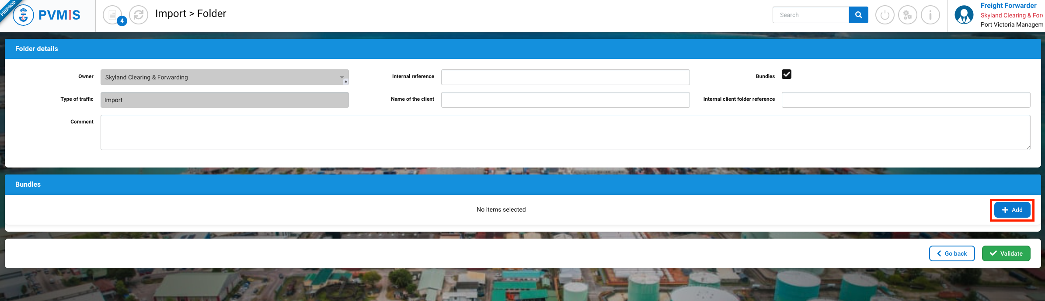Viewport: 1045px width, 301px height.
Task: Click the user profile avatar
Action: 964,15
